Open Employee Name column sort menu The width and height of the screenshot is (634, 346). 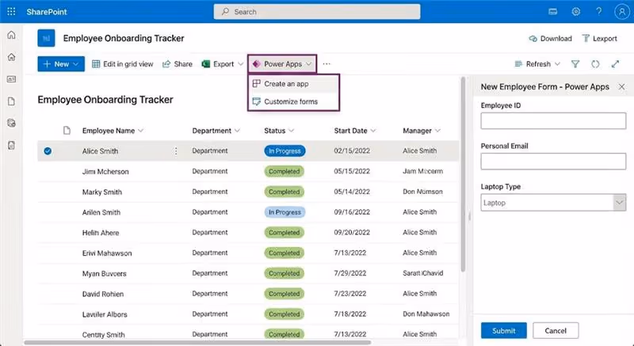(113, 131)
